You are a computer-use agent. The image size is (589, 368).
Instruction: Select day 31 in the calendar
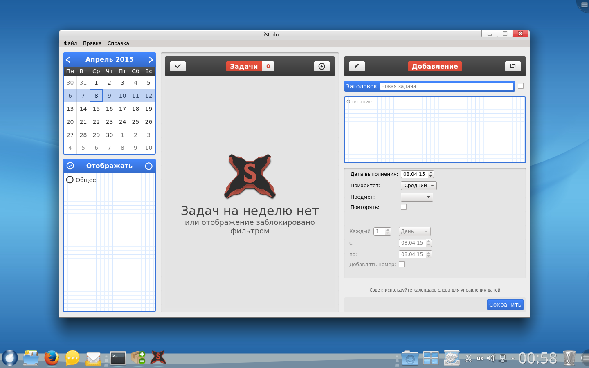pyautogui.click(x=83, y=83)
